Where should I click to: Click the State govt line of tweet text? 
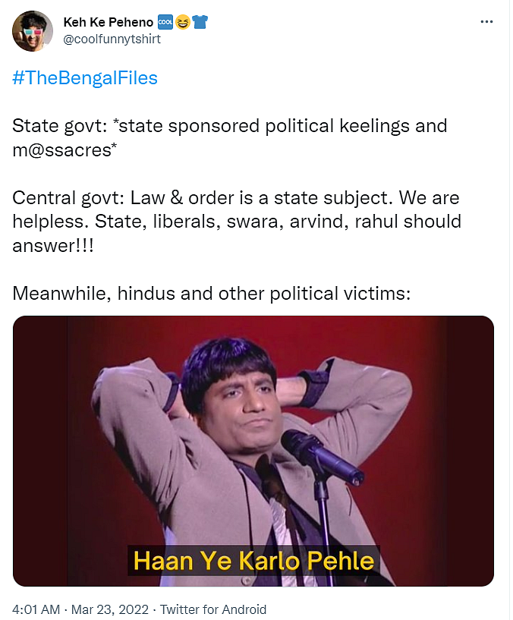(230, 126)
